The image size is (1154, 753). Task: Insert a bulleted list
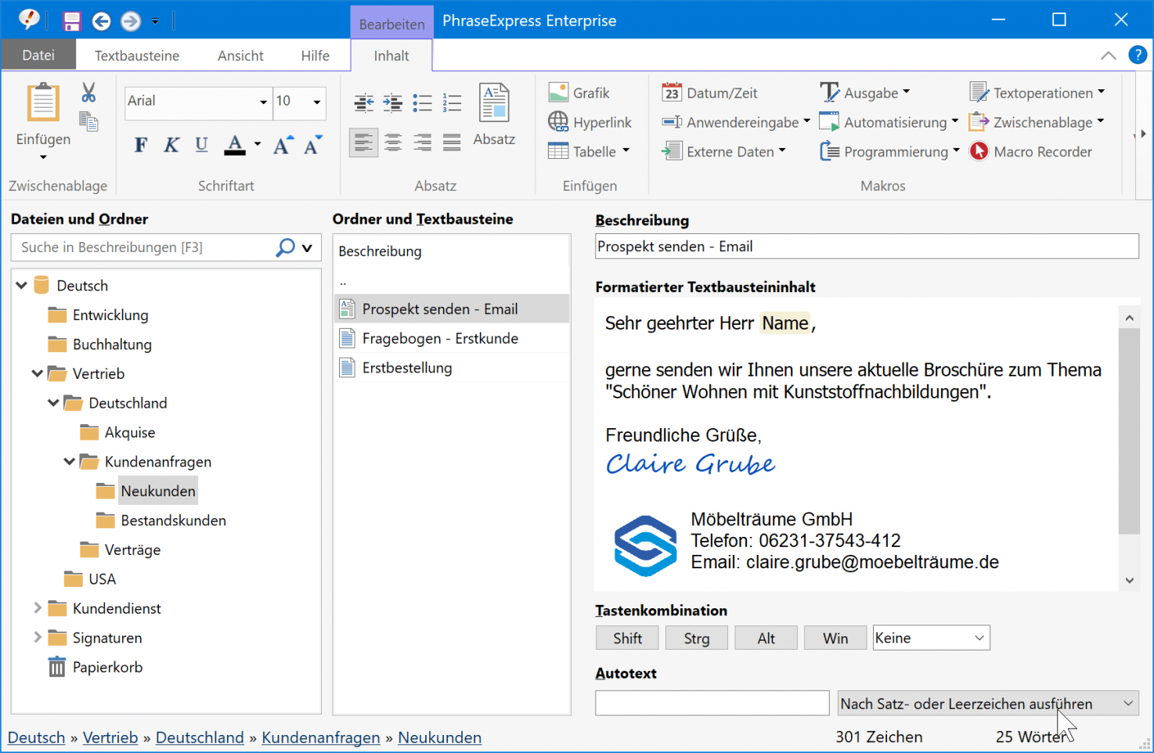(x=423, y=103)
